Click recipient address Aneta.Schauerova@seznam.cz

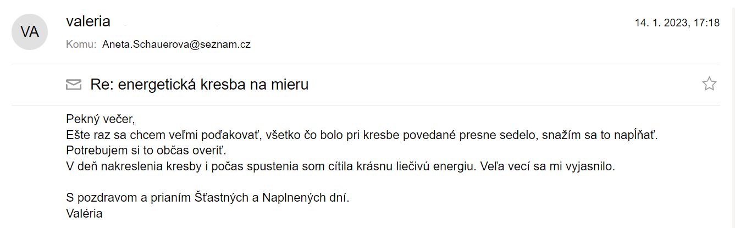click(176, 45)
